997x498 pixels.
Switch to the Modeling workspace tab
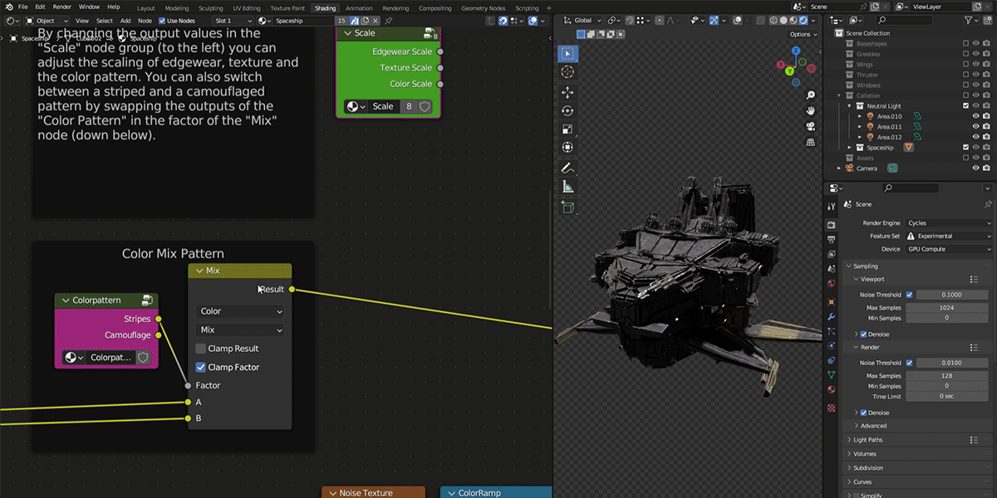pos(177,8)
